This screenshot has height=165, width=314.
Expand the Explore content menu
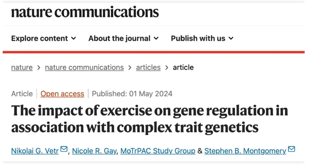click(44, 38)
